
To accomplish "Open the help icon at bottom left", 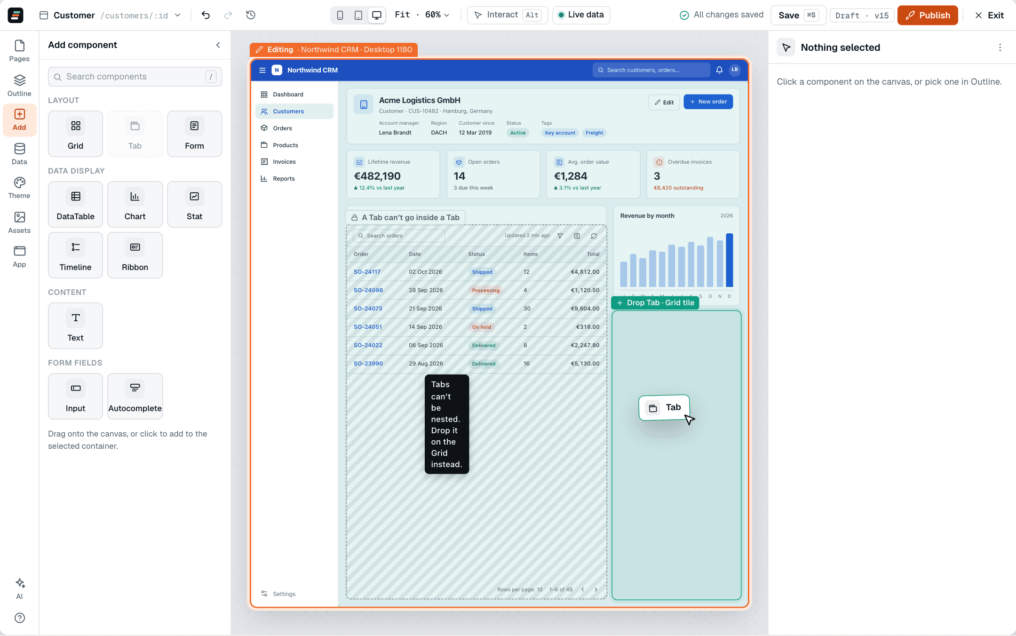I will tap(19, 618).
